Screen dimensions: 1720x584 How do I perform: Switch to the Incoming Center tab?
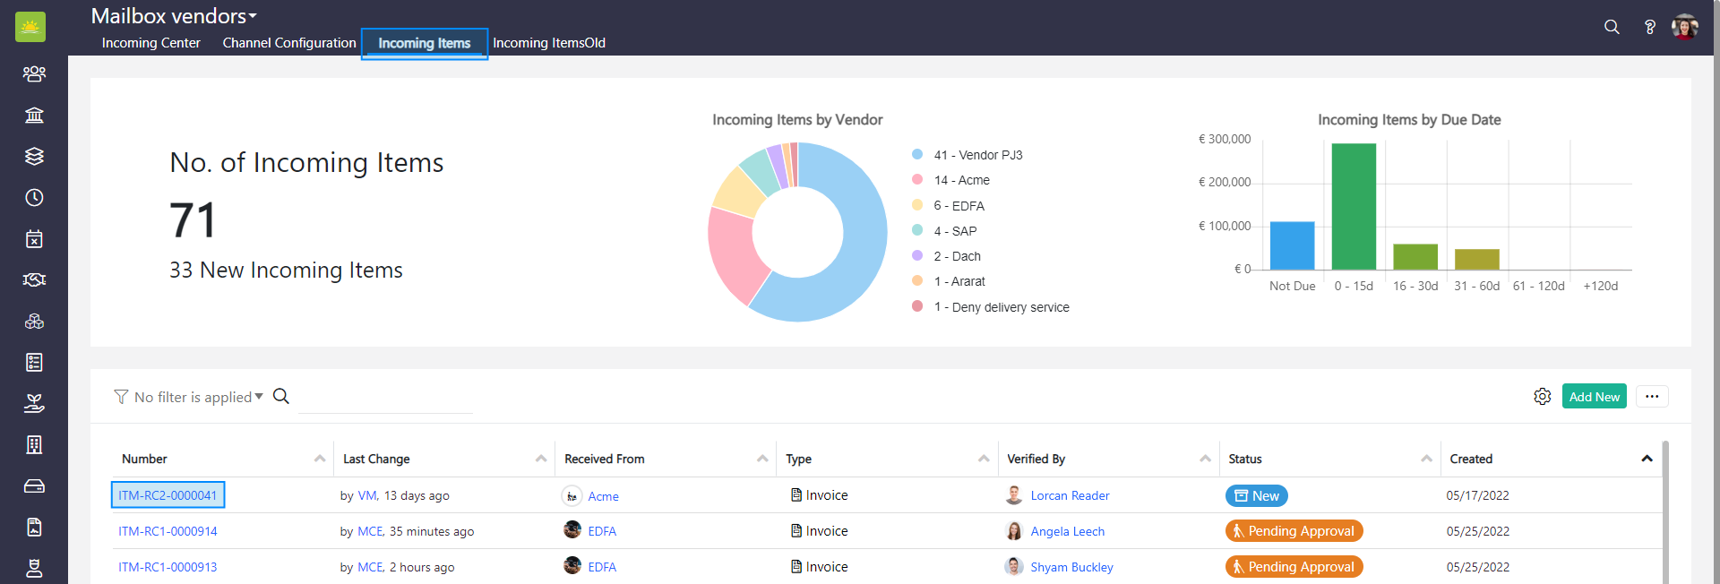pos(150,43)
